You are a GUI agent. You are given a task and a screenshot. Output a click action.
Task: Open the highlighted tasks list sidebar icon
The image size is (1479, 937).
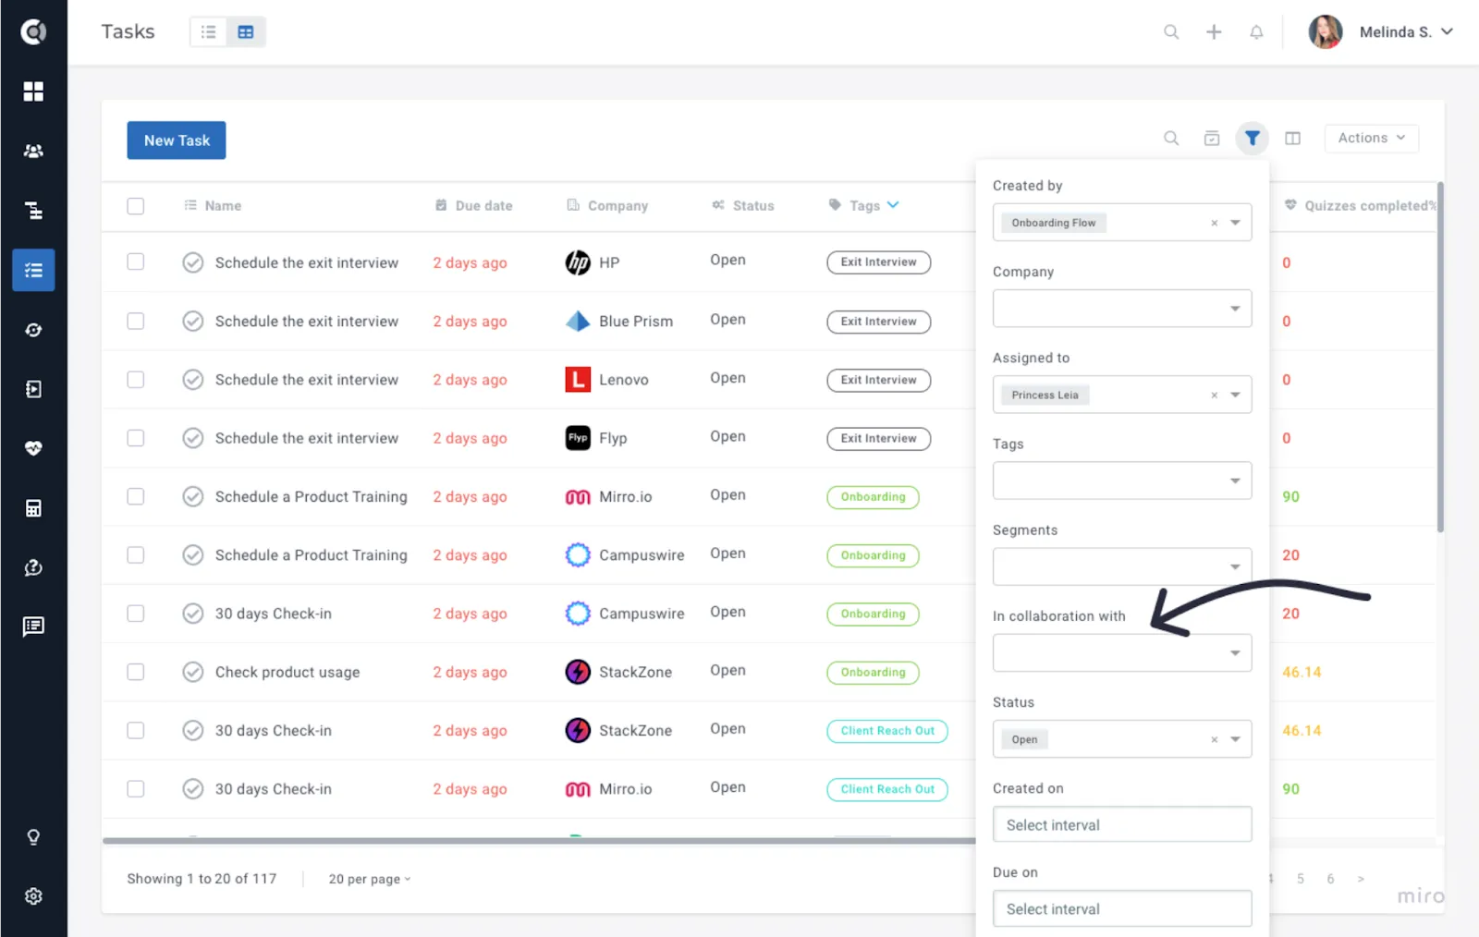tap(33, 270)
